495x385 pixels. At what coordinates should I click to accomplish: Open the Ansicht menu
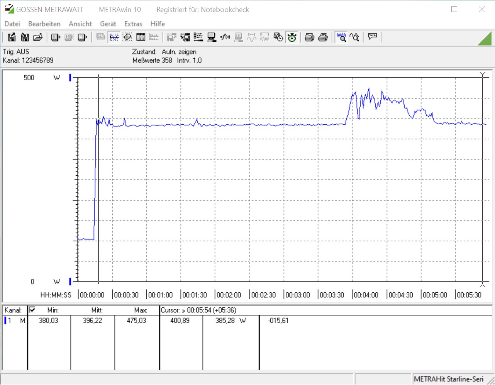pyautogui.click(x=80, y=24)
